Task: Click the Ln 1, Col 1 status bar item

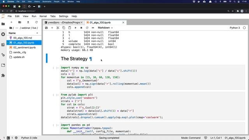Action: coord(216,138)
